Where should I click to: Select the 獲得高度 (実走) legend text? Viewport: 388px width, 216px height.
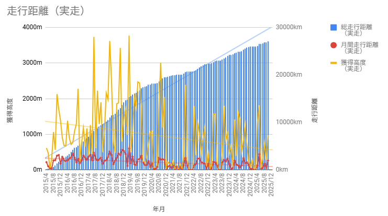coord(352,65)
